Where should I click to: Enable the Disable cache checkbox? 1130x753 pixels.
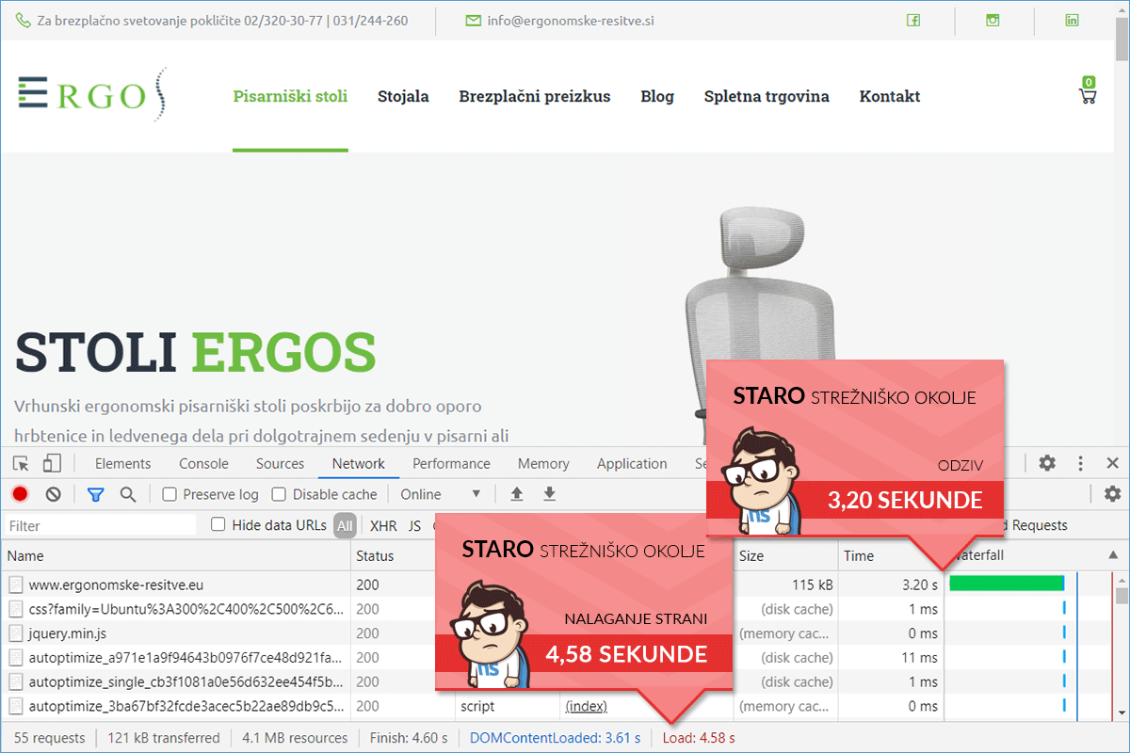(x=279, y=494)
